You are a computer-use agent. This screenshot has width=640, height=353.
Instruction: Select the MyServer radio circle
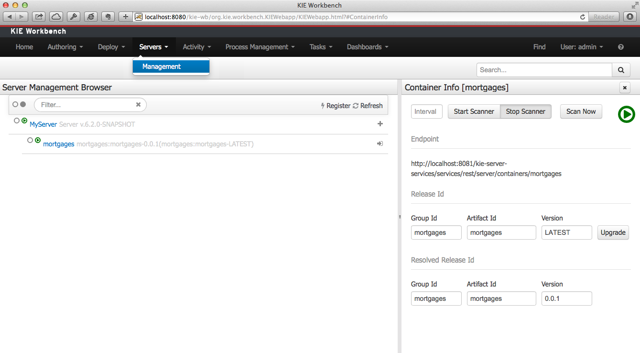[x=17, y=121]
